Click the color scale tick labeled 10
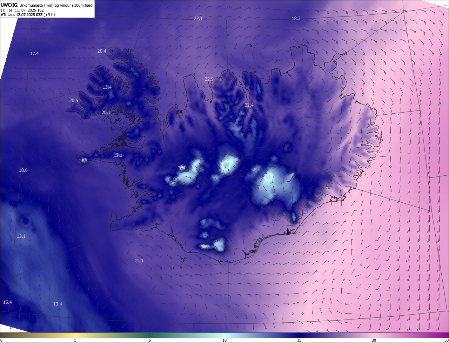449x343 pixels. 224,340
